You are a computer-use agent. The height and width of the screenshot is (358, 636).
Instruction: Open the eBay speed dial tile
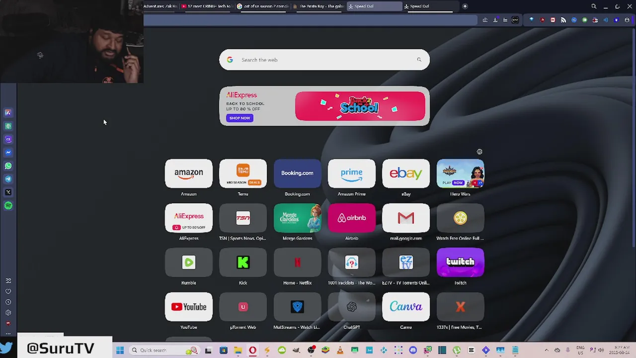406,174
